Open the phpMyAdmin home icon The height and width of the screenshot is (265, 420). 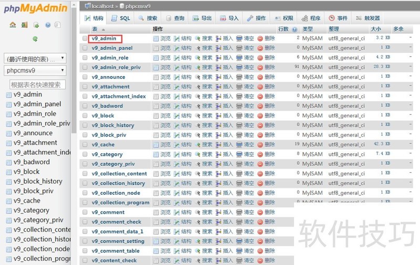(x=13, y=25)
